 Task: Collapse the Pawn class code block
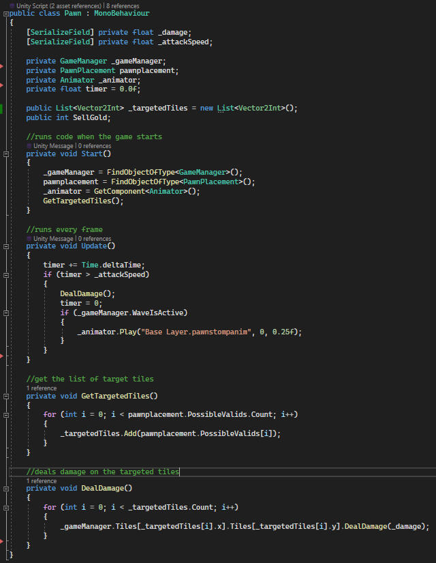5,14
